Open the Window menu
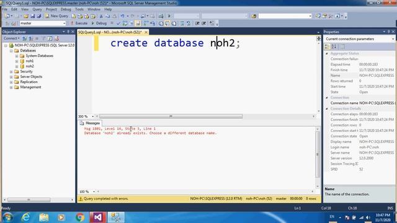 [94, 9]
